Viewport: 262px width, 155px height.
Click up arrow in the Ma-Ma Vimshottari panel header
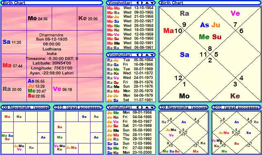[147, 3]
